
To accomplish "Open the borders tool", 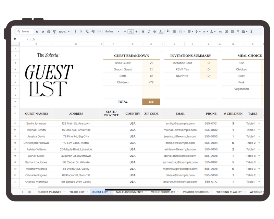I will (x=174, y=31).
